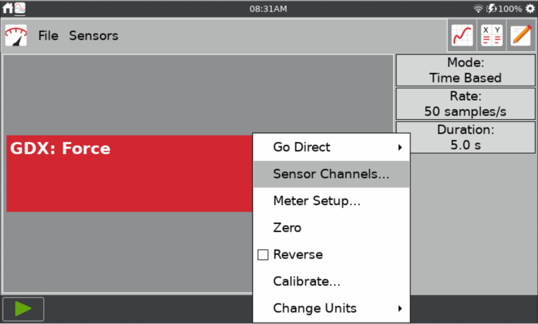Tap the red GDX: Force meter
This screenshot has height=324, width=538.
(129, 173)
